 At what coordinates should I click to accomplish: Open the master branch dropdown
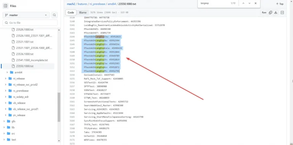[x=26, y=15]
